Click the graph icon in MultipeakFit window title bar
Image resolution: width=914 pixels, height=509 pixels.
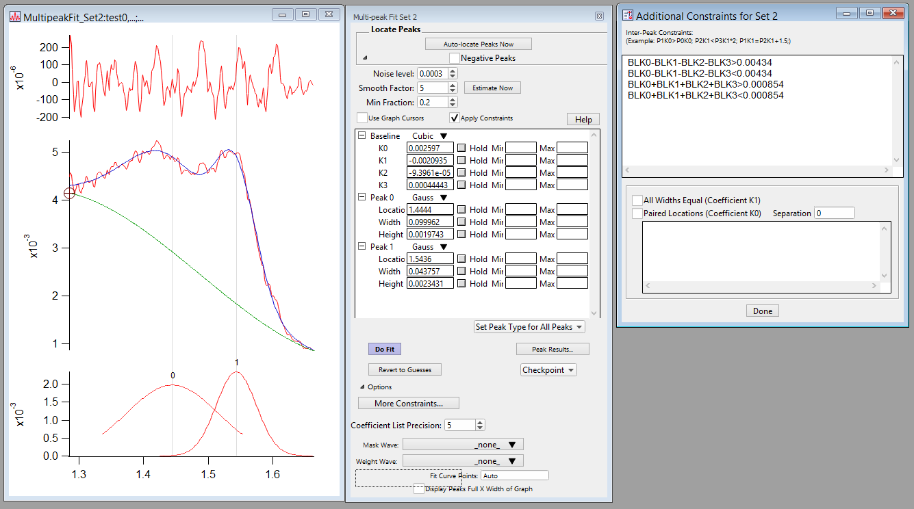(x=15, y=14)
